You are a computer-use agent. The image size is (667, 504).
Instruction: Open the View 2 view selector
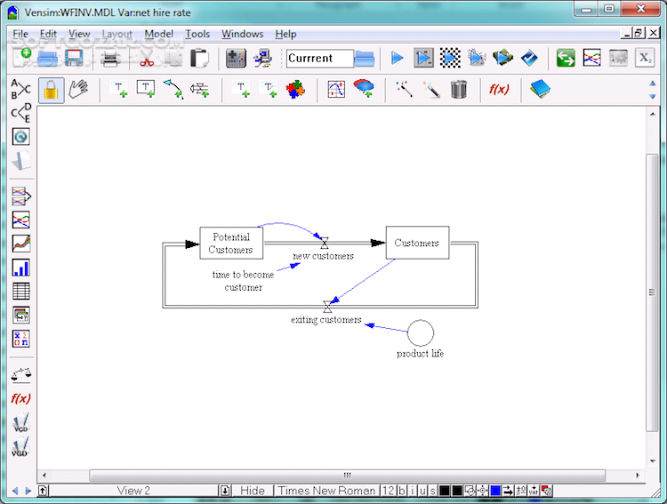(133, 491)
